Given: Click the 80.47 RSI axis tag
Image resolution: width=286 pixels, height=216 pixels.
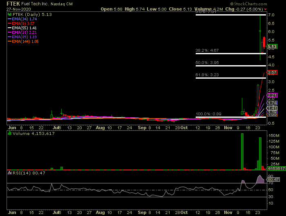Looking at the screenshot, I should coord(273,180).
